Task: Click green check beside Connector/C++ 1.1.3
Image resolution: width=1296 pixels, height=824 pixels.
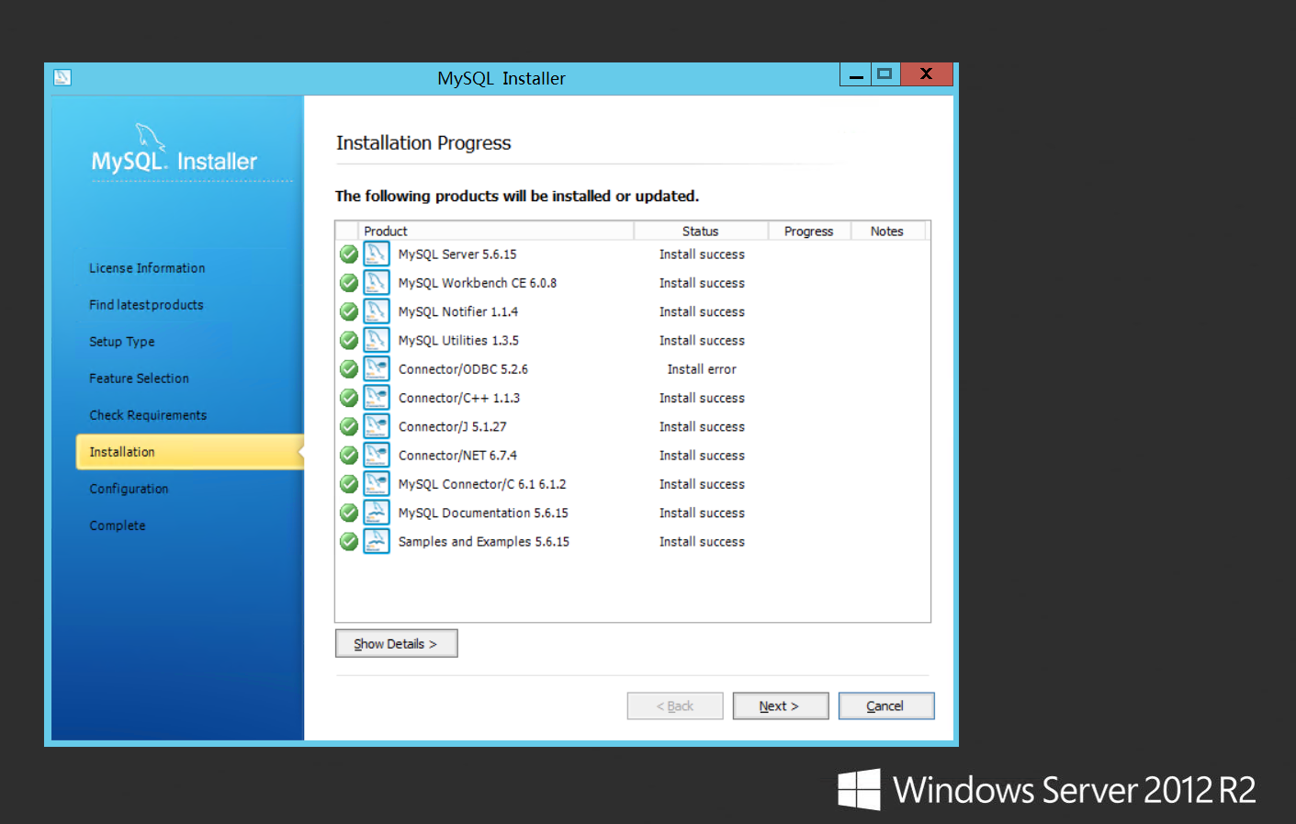Action: [x=349, y=398]
